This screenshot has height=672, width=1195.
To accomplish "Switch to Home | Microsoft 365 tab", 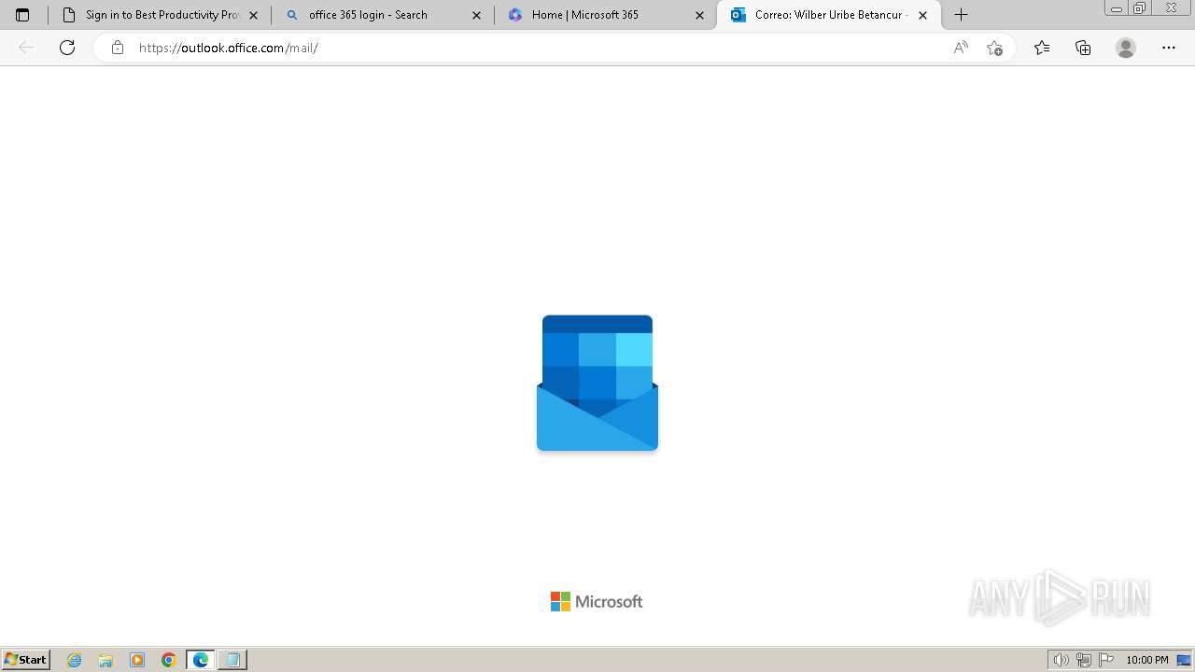I will tap(605, 15).
